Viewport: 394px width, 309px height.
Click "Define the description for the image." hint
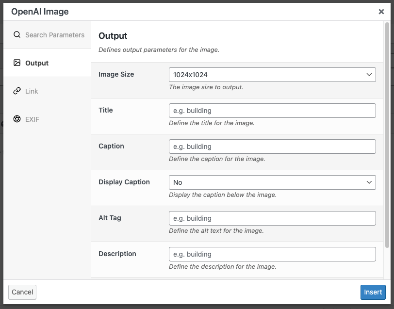pos(223,266)
